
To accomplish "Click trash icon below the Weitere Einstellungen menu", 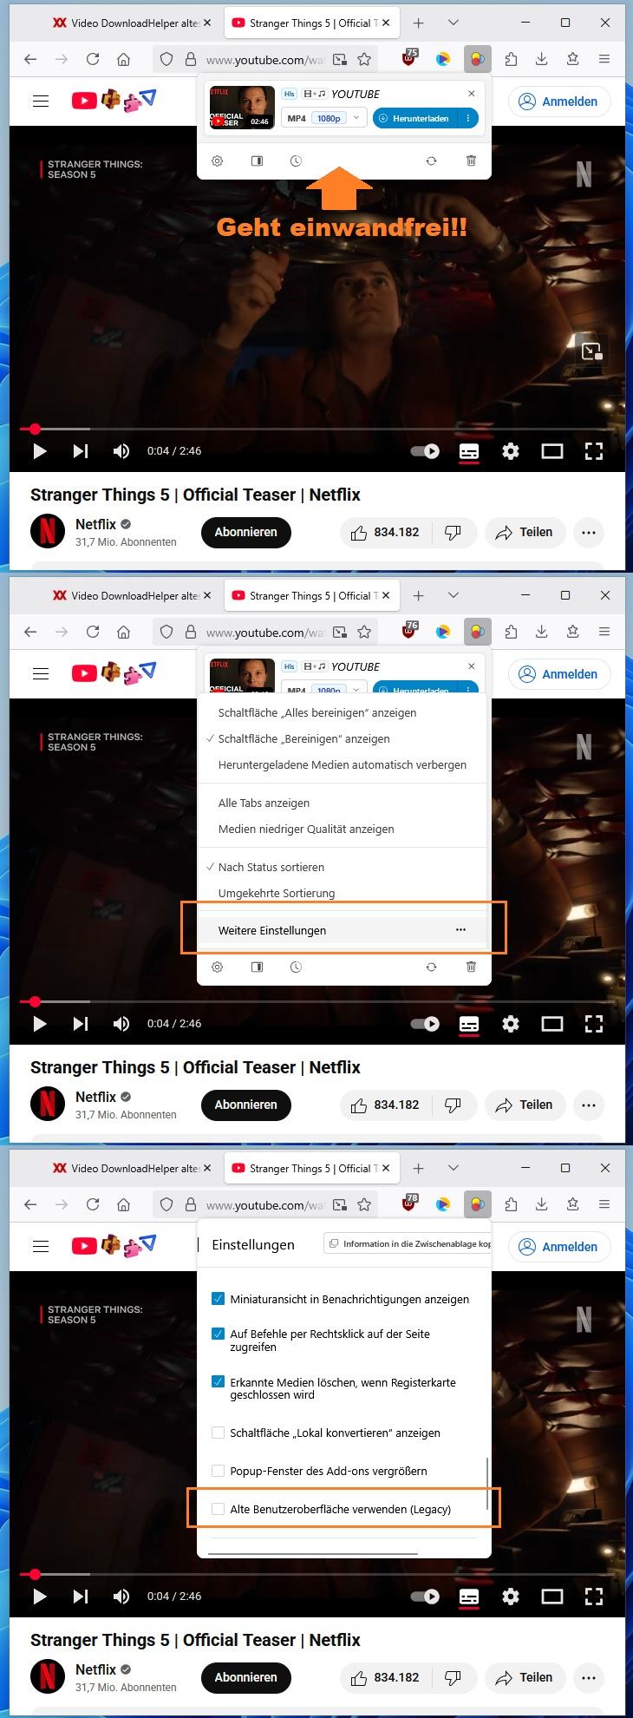I will 471,967.
